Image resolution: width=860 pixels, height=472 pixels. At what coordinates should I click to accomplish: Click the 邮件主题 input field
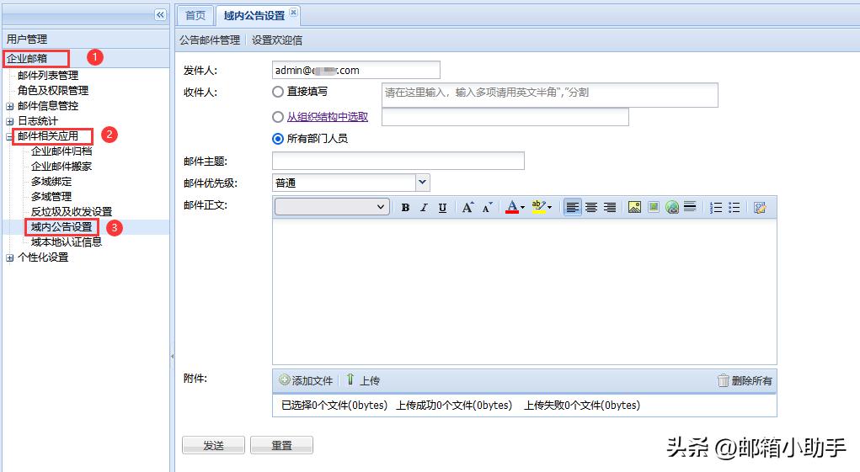pos(398,161)
